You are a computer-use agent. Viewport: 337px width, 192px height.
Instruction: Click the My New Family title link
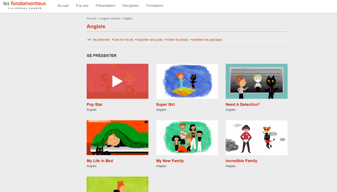(x=170, y=161)
